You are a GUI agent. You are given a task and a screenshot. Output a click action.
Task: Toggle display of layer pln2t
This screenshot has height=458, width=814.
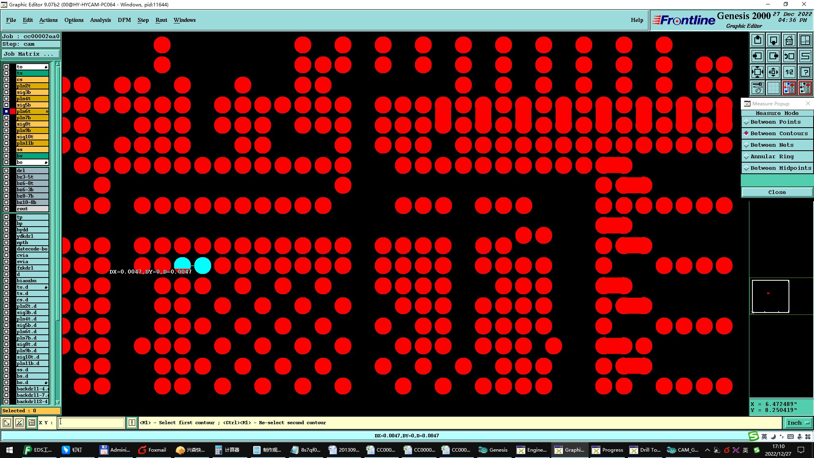coord(6,86)
